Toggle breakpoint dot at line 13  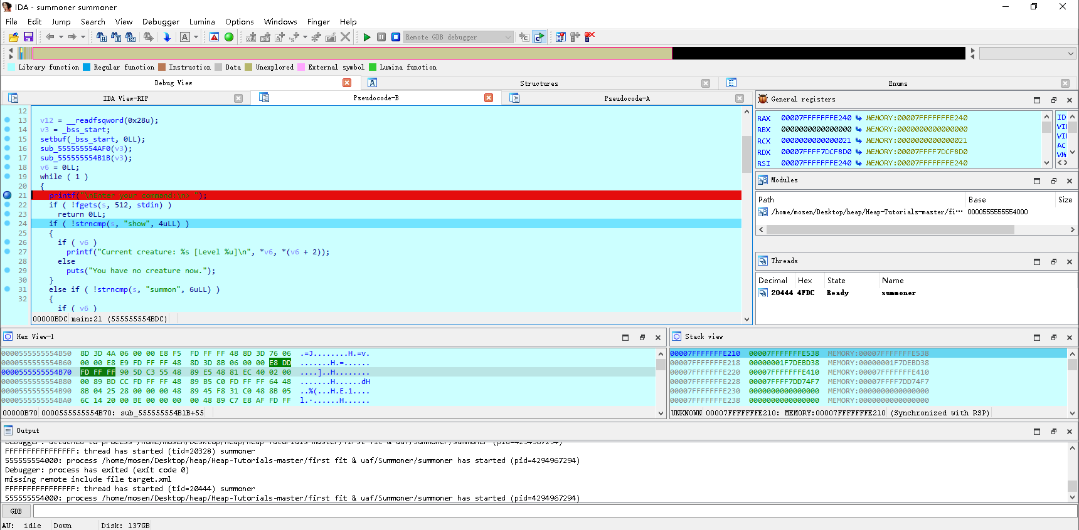coord(8,120)
